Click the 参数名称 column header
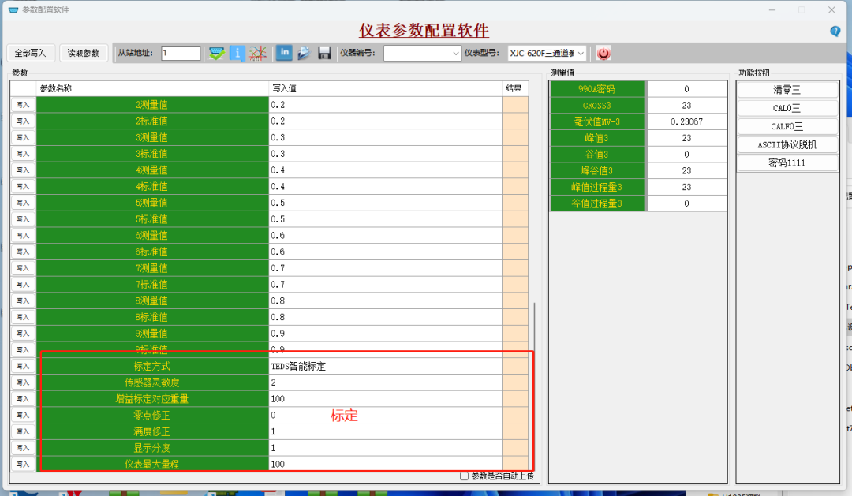The width and height of the screenshot is (852, 496). tap(152, 88)
